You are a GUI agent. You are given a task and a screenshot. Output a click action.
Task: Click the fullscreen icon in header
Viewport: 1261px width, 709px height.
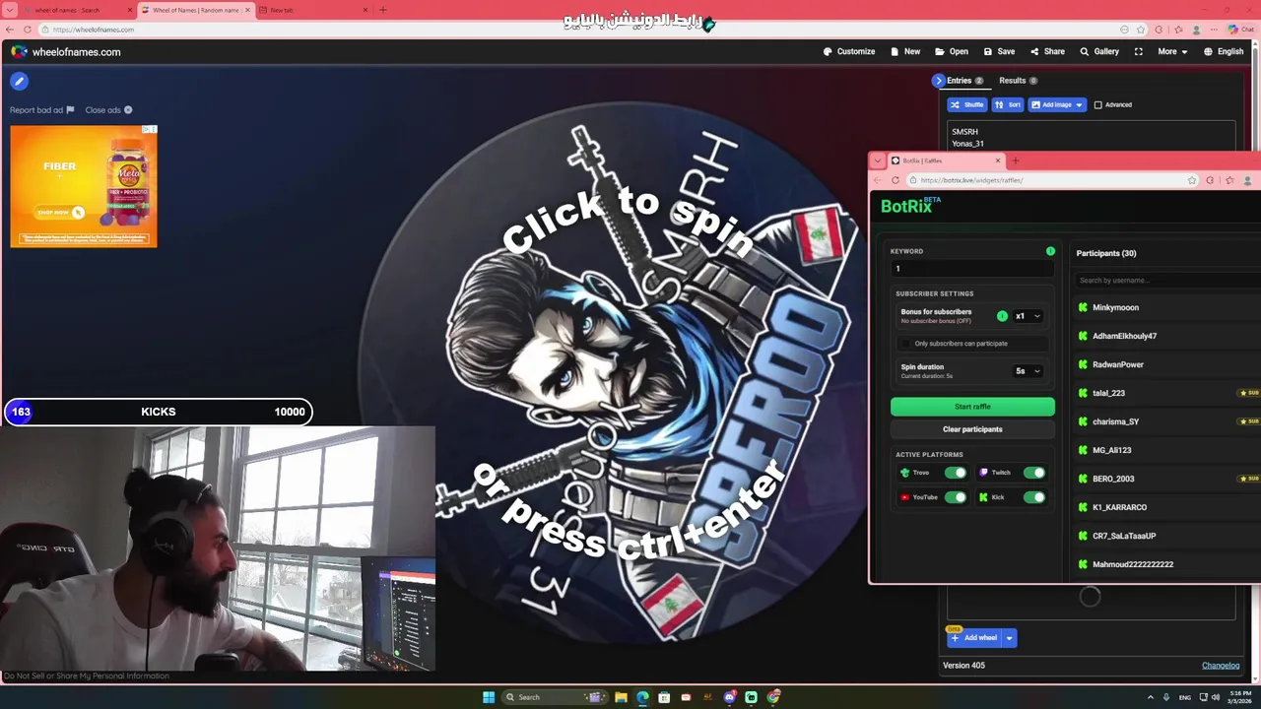point(1139,51)
